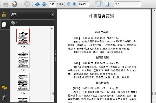Click the document scroll up arrow

(x=154, y=10)
